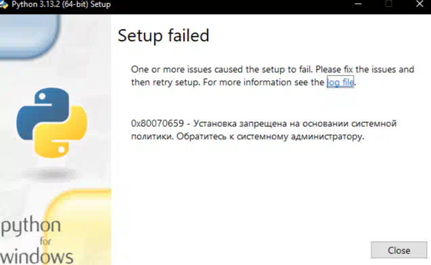Click the "python" word in the sidebar
This screenshot has width=431, height=265.
(x=30, y=226)
